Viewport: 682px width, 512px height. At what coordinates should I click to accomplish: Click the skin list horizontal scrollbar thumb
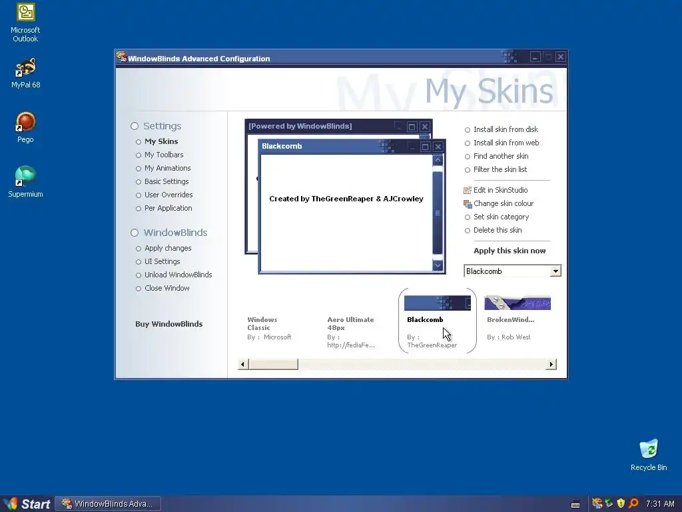coord(273,365)
